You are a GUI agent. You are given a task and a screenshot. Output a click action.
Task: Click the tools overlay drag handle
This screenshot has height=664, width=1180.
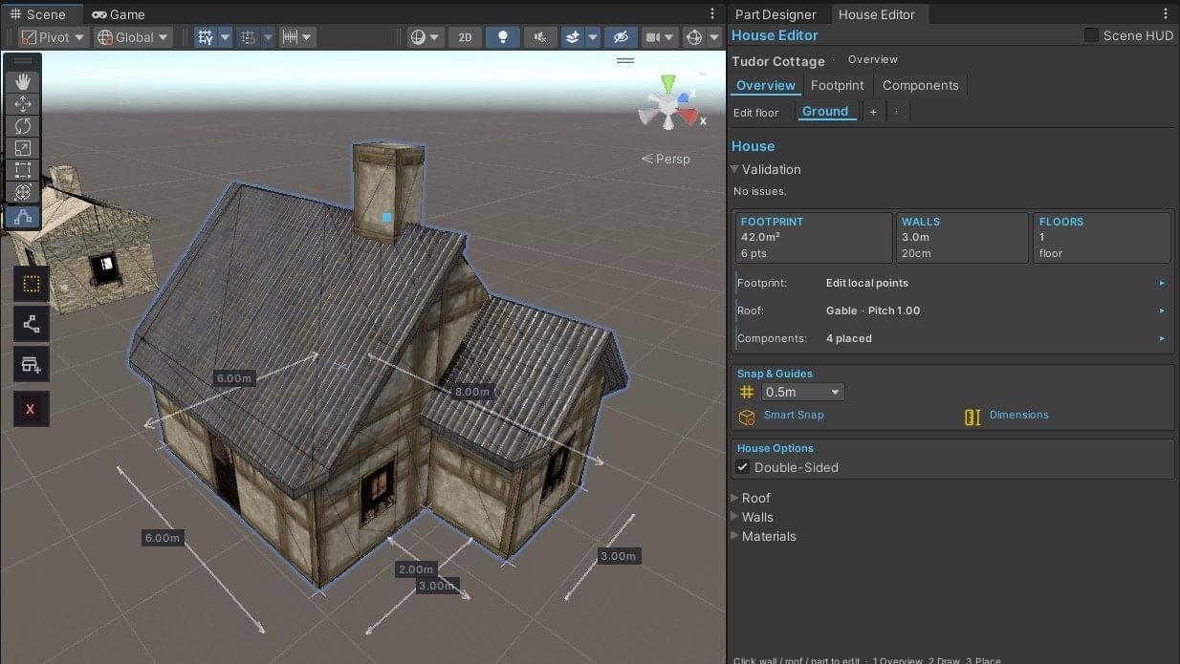coord(23,61)
